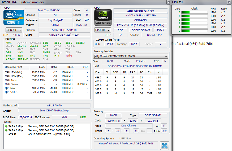Select the QPI Max row
This screenshot has height=151, width=232.
(x=46, y=88)
